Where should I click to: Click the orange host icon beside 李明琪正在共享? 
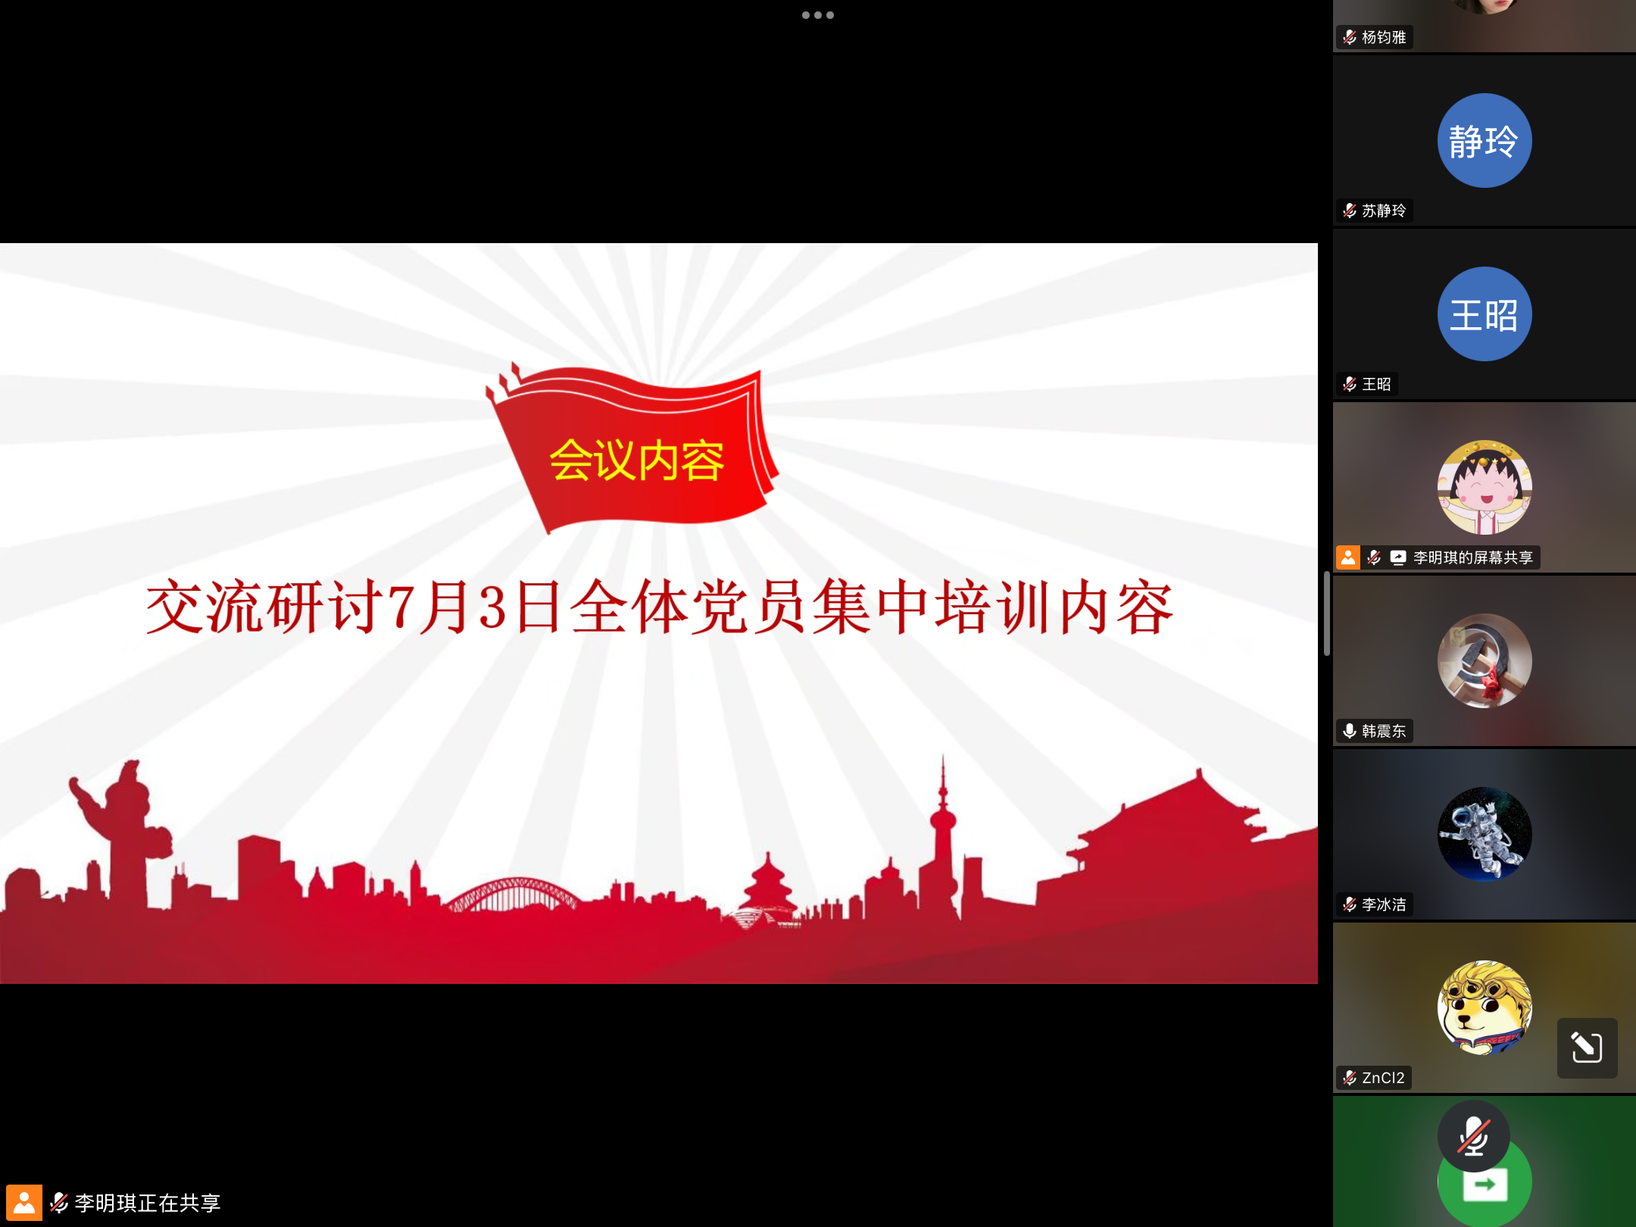[23, 1202]
